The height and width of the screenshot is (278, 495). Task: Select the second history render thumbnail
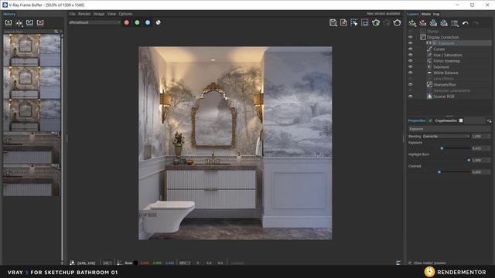(x=32, y=83)
